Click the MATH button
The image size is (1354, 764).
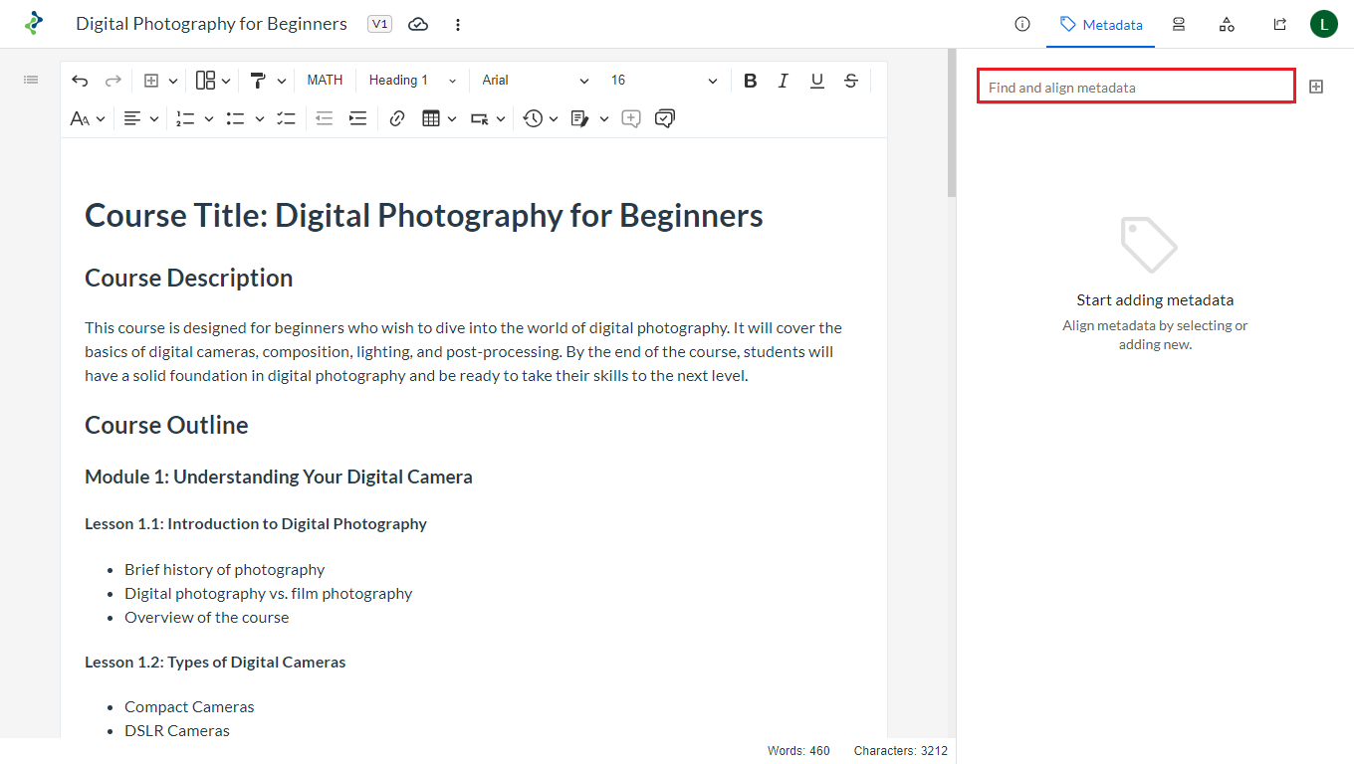pyautogui.click(x=325, y=81)
